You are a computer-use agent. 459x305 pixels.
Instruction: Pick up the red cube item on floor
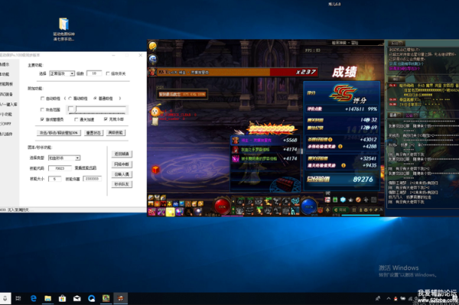[156, 169]
